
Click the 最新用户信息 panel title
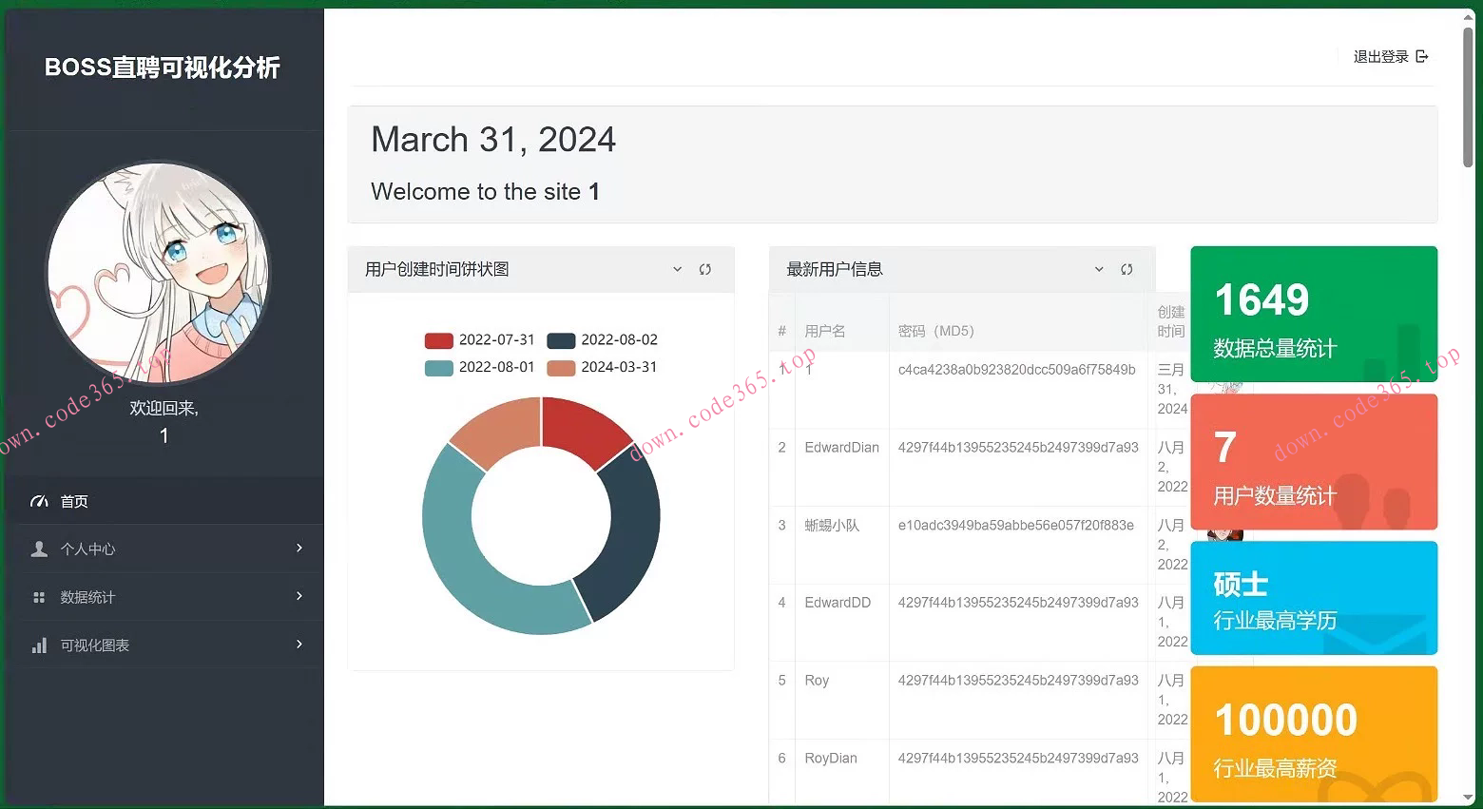point(835,269)
